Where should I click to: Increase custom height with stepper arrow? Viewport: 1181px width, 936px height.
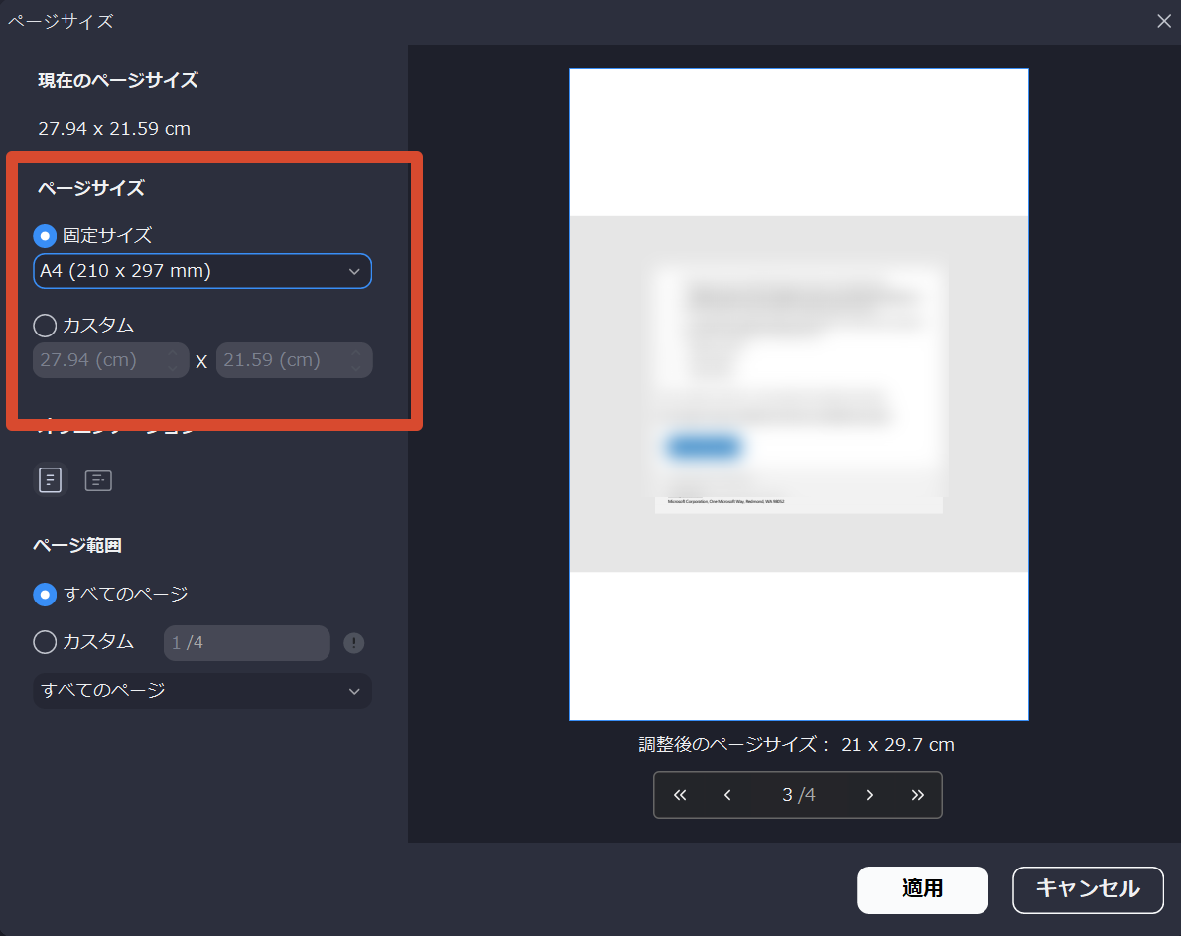point(356,353)
